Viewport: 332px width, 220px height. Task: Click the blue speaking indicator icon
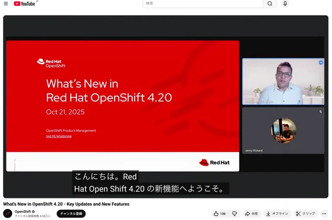(x=321, y=62)
